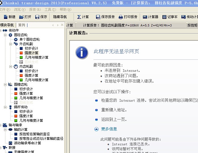This screenshot has height=153, width=198.
Task: Select 强度计算 under 外齿轮副
Action: point(31,53)
